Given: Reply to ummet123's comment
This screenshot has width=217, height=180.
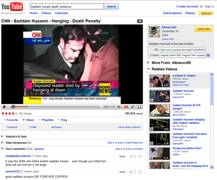Looking at the screenshot, I should click(x=122, y=172).
